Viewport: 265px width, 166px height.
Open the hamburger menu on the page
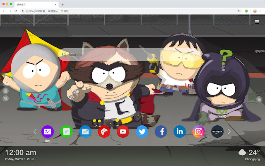pos(257,22)
